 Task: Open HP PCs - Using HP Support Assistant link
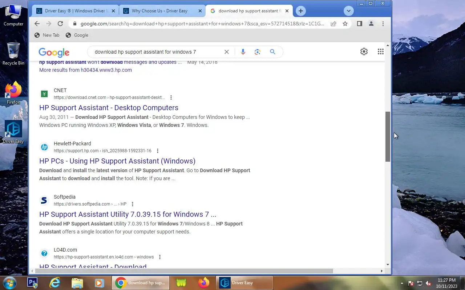point(117,161)
